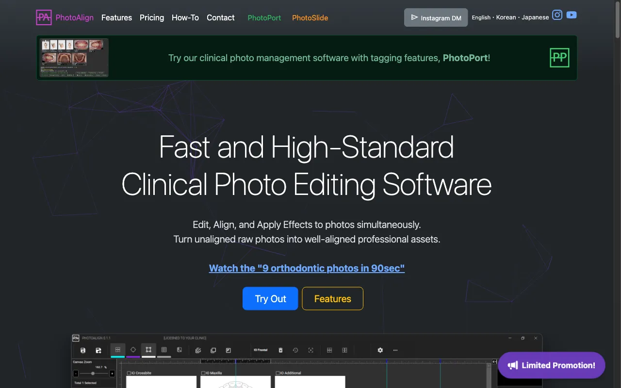
Task: Open the Limited Promotion button
Action: click(552, 365)
